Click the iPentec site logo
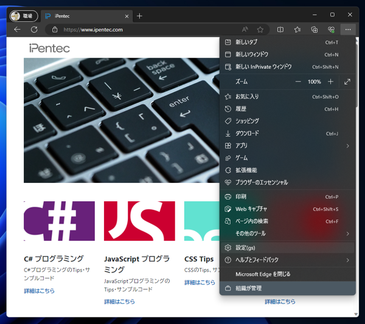This screenshot has width=365, height=324. pos(49,48)
